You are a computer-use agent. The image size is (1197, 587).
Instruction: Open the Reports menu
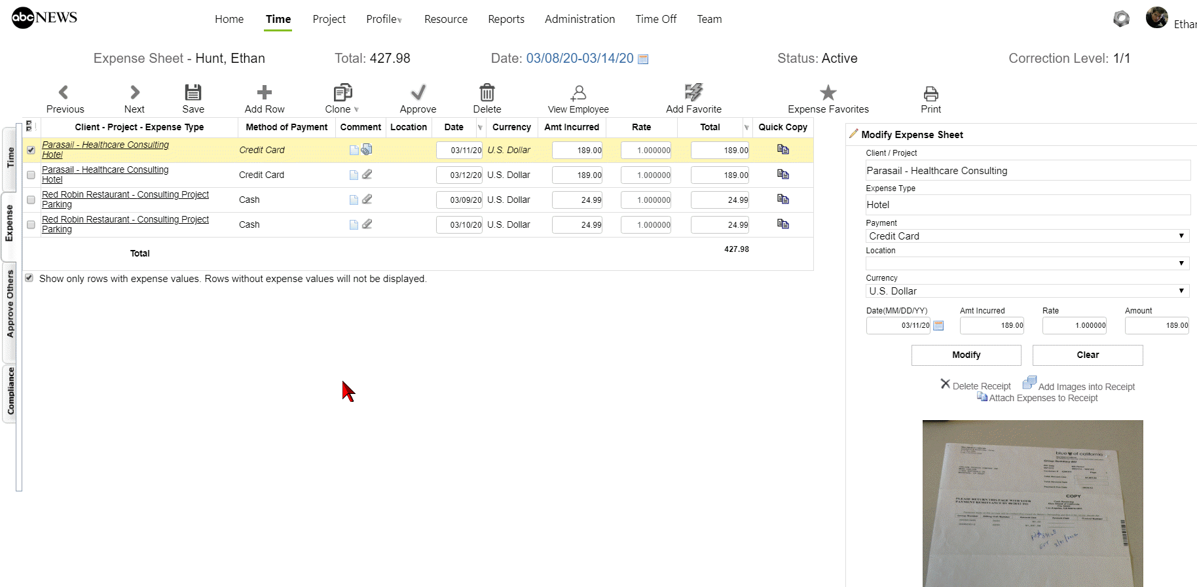tap(506, 19)
